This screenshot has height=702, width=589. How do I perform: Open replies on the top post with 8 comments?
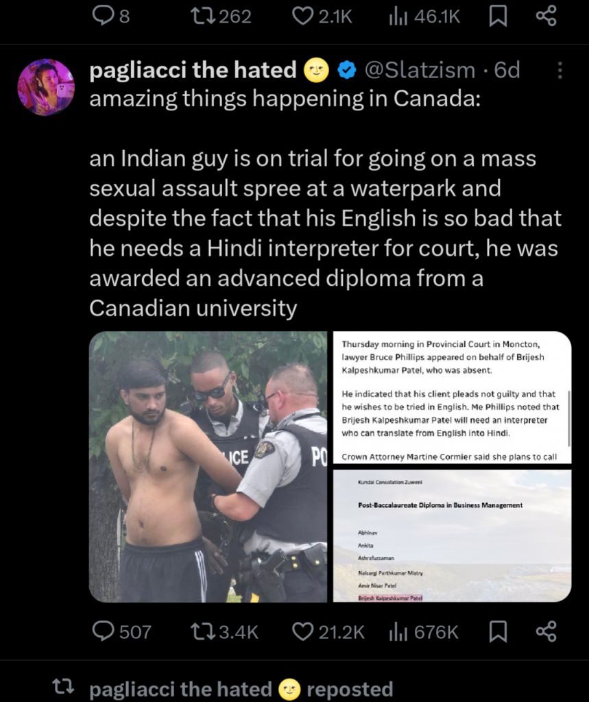click(x=110, y=16)
